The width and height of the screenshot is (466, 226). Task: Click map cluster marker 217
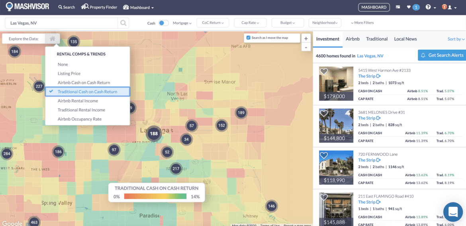click(176, 169)
